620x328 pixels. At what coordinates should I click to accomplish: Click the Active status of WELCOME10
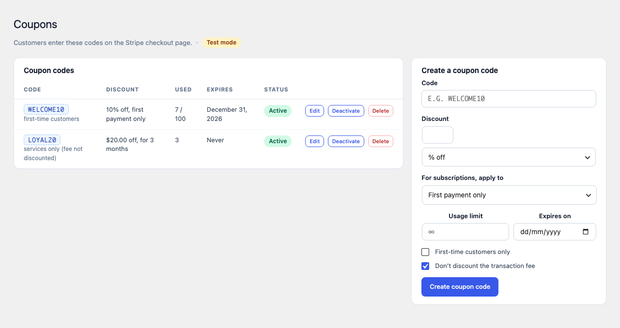coord(278,111)
